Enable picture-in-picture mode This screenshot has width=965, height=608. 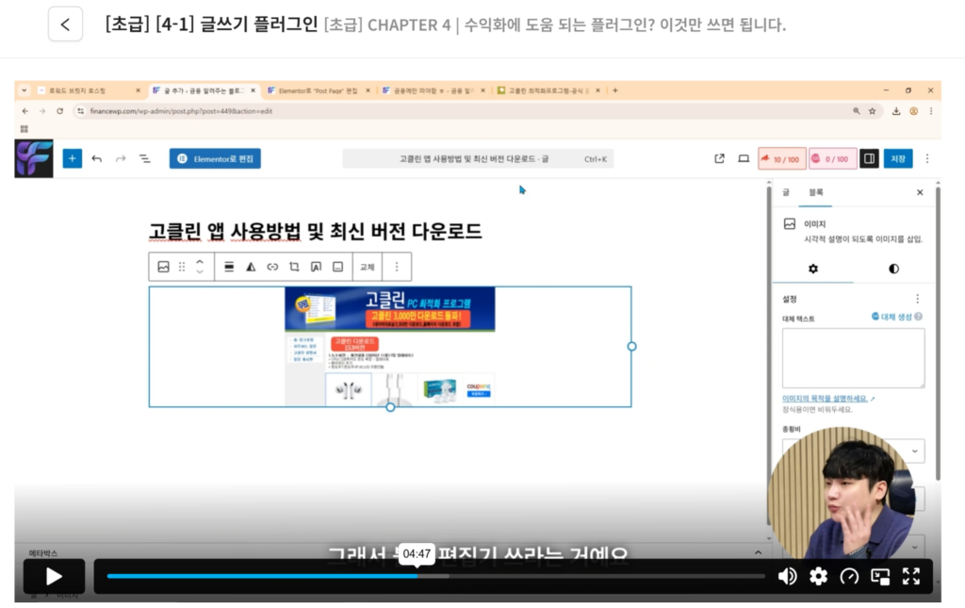[x=880, y=576]
